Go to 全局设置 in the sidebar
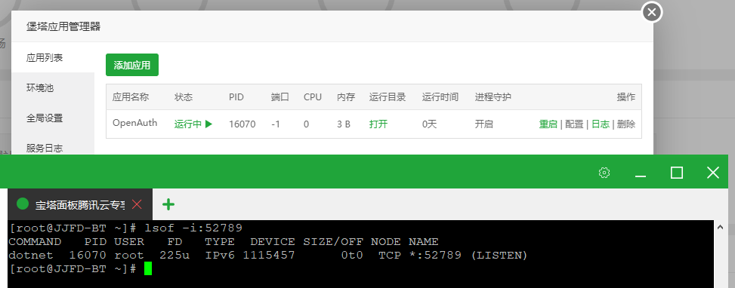 click(x=53, y=118)
